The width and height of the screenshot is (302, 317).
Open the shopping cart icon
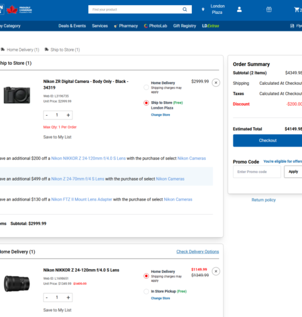tap(298, 9)
